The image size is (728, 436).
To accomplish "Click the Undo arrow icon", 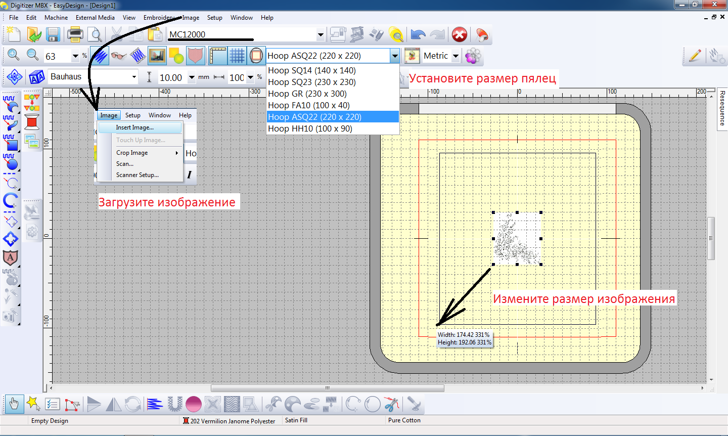I will point(418,34).
